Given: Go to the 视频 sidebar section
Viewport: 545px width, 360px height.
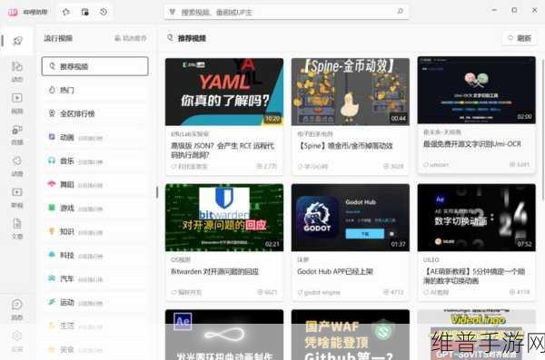Looking at the screenshot, I should point(17,103).
